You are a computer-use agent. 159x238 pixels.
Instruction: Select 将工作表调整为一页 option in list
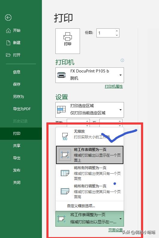pyautogui.click(x=90, y=155)
